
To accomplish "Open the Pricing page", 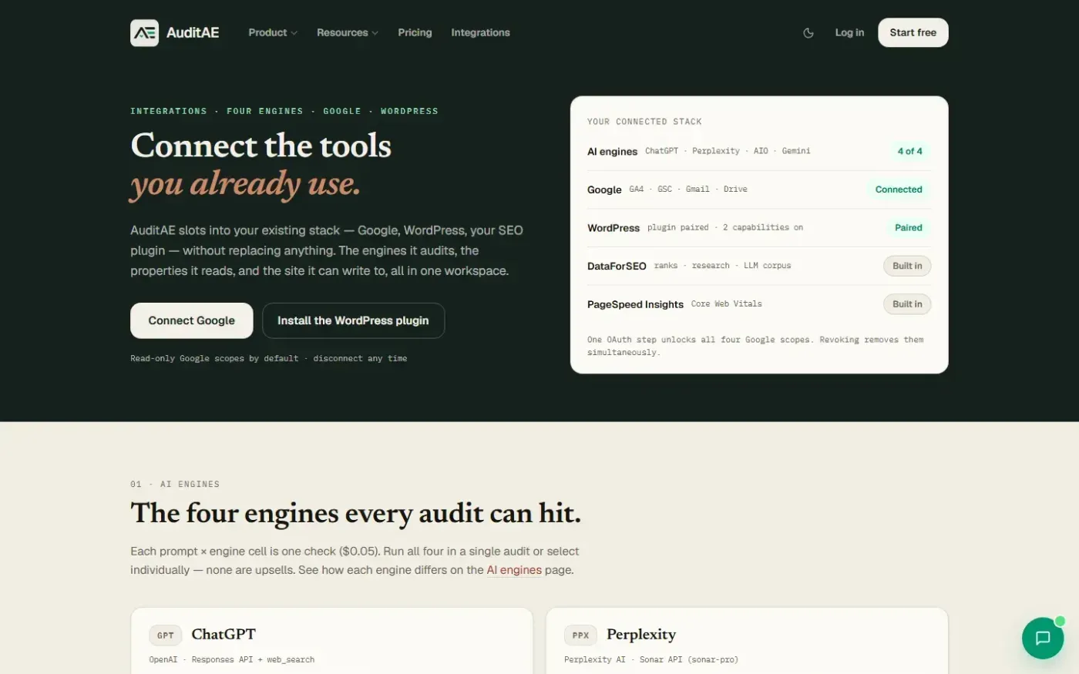I will 415,32.
